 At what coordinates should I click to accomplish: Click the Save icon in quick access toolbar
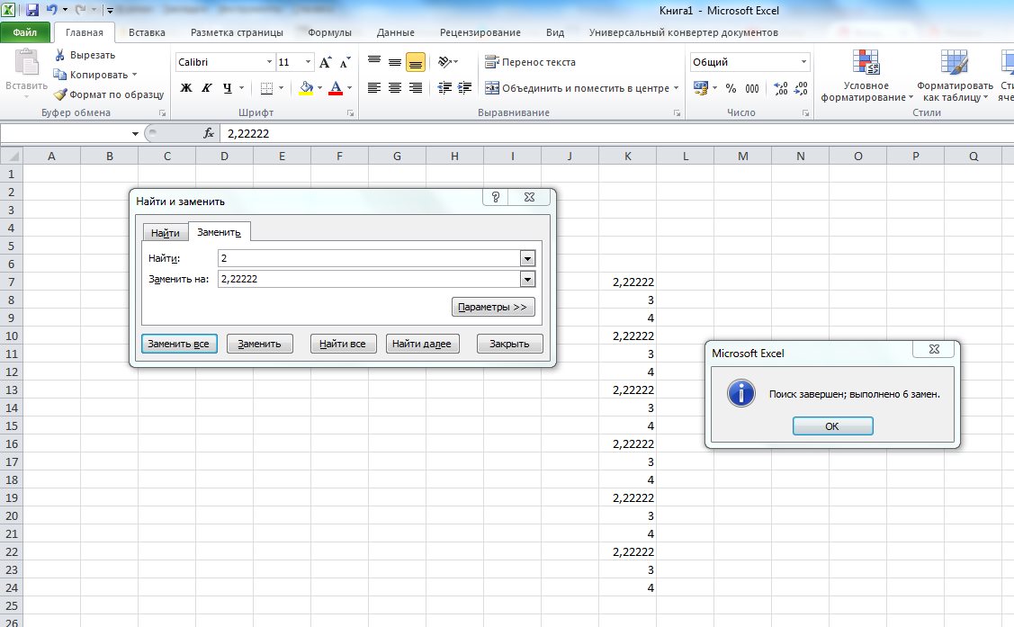32,11
